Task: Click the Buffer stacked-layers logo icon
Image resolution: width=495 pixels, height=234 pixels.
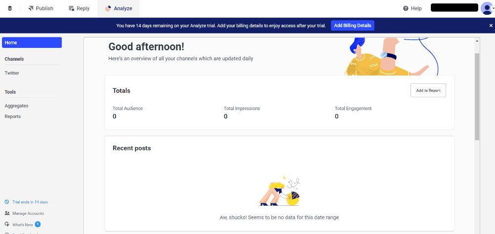Action: tap(10, 8)
